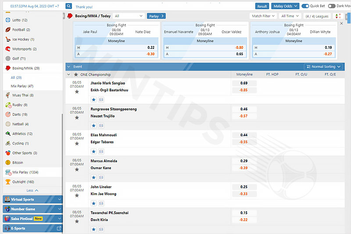Bet 0.69 on Jhanlo Mark Sangiao moneyline
Screen dimensions: 351x234
244,83
